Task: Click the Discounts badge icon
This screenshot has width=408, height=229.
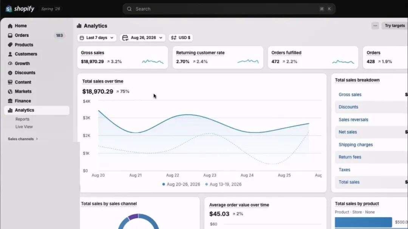Action: point(10,73)
